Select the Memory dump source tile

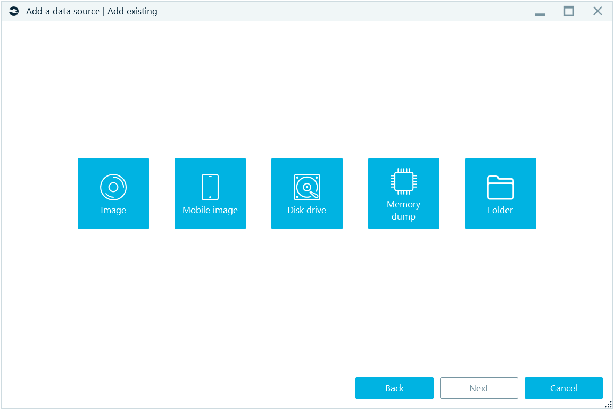tap(403, 193)
